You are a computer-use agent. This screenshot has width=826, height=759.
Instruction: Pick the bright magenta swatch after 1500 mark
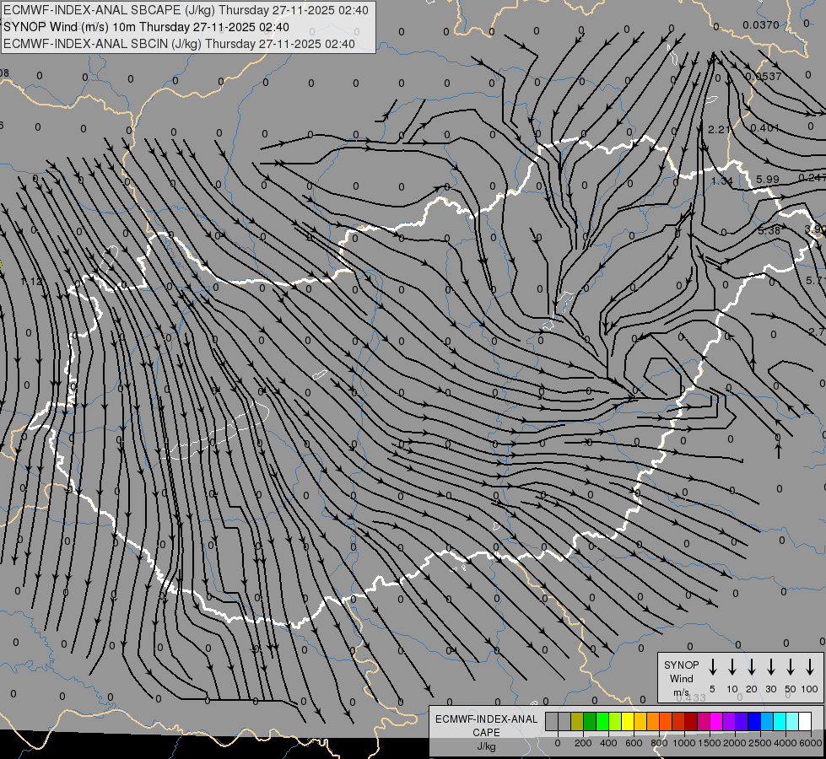click(x=717, y=721)
